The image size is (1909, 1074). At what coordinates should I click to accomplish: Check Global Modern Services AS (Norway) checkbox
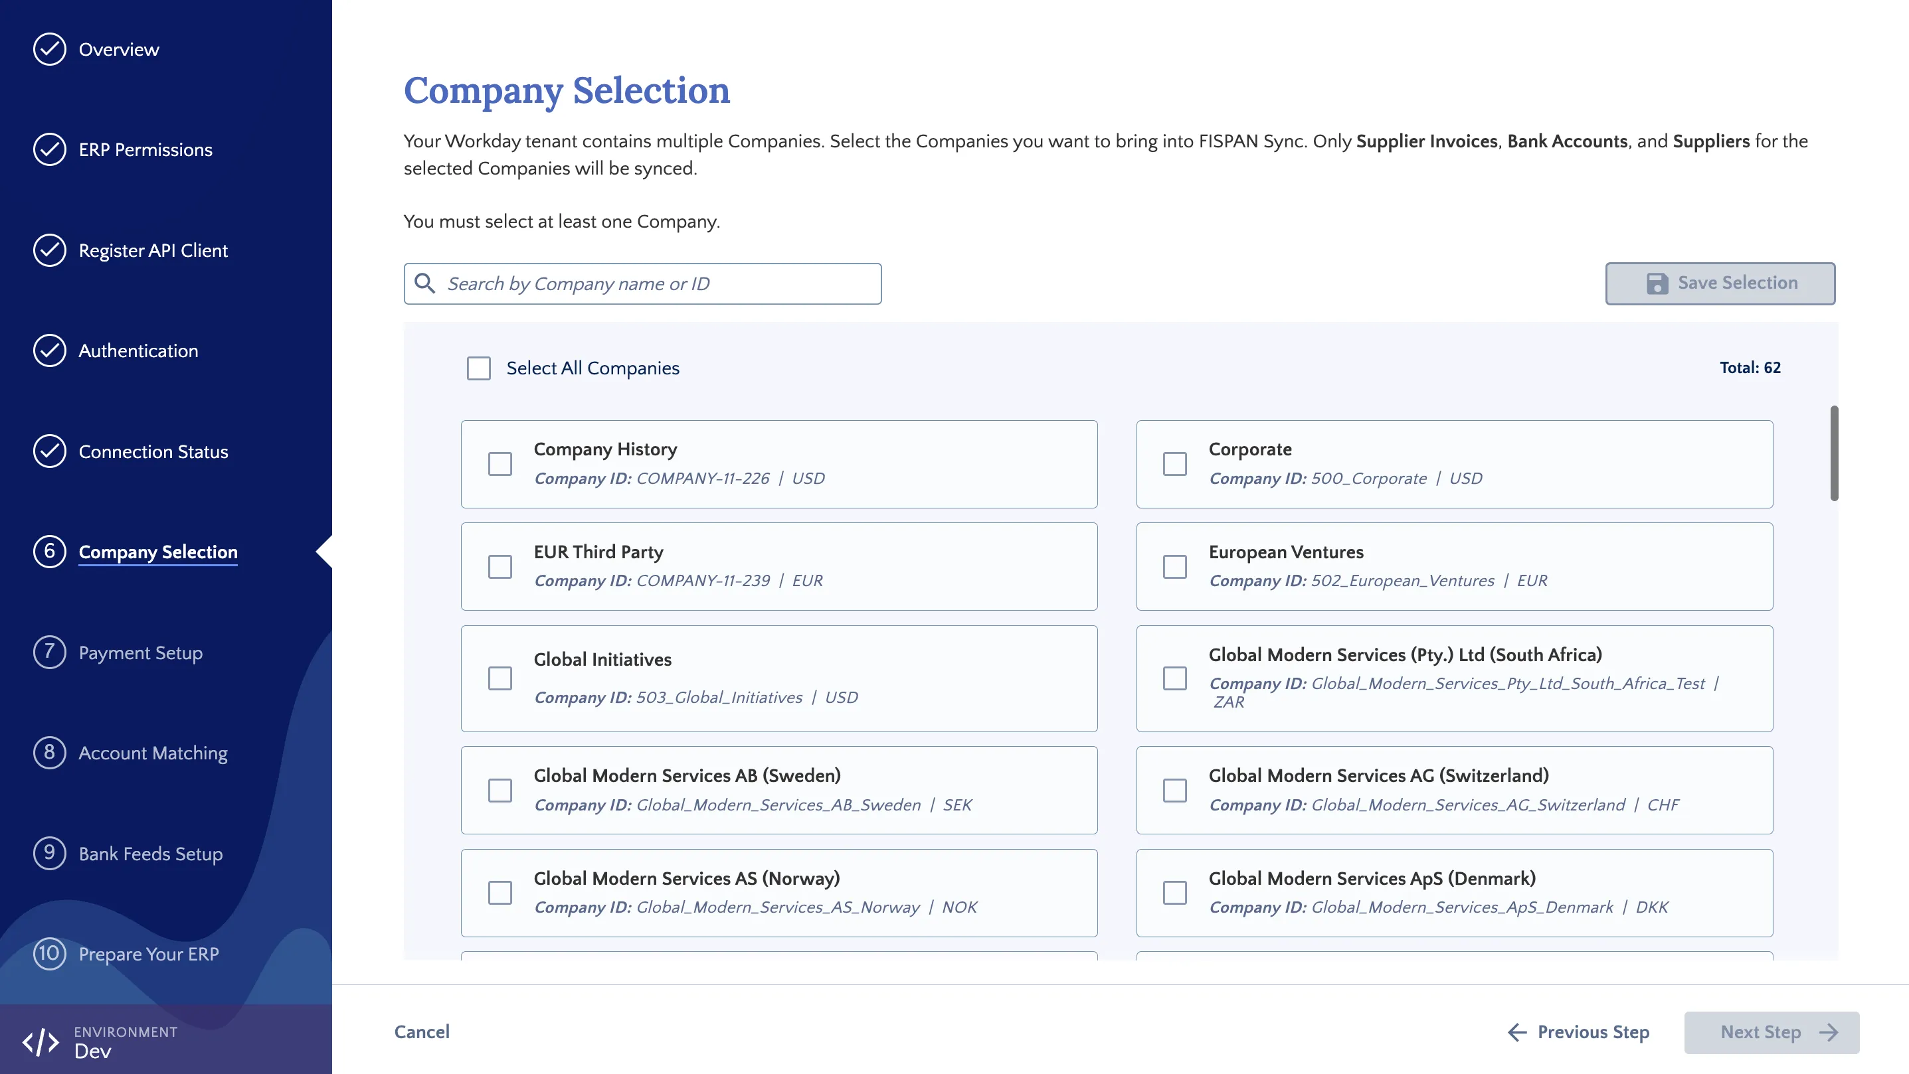point(500,893)
